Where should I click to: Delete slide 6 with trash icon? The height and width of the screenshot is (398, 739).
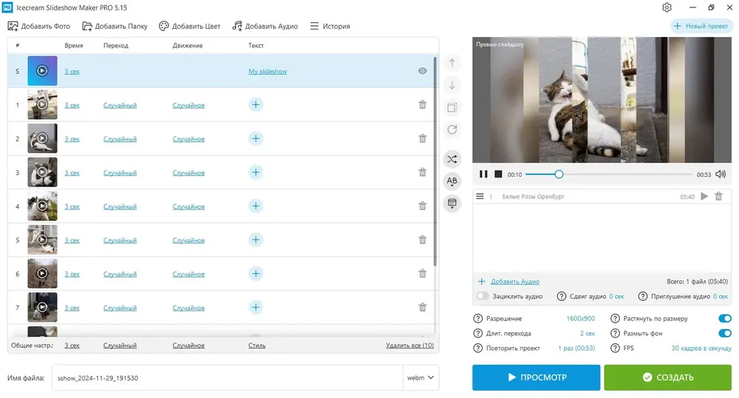(422, 274)
